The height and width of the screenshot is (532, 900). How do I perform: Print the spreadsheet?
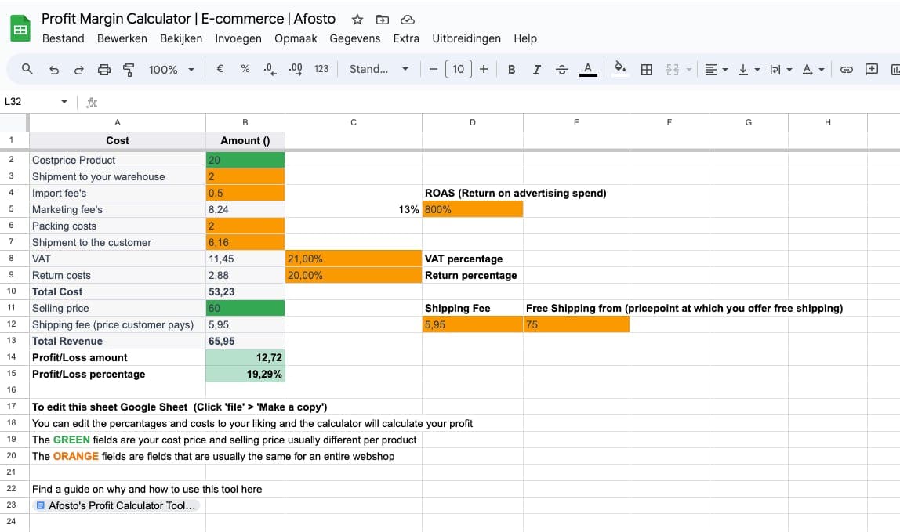pos(104,70)
